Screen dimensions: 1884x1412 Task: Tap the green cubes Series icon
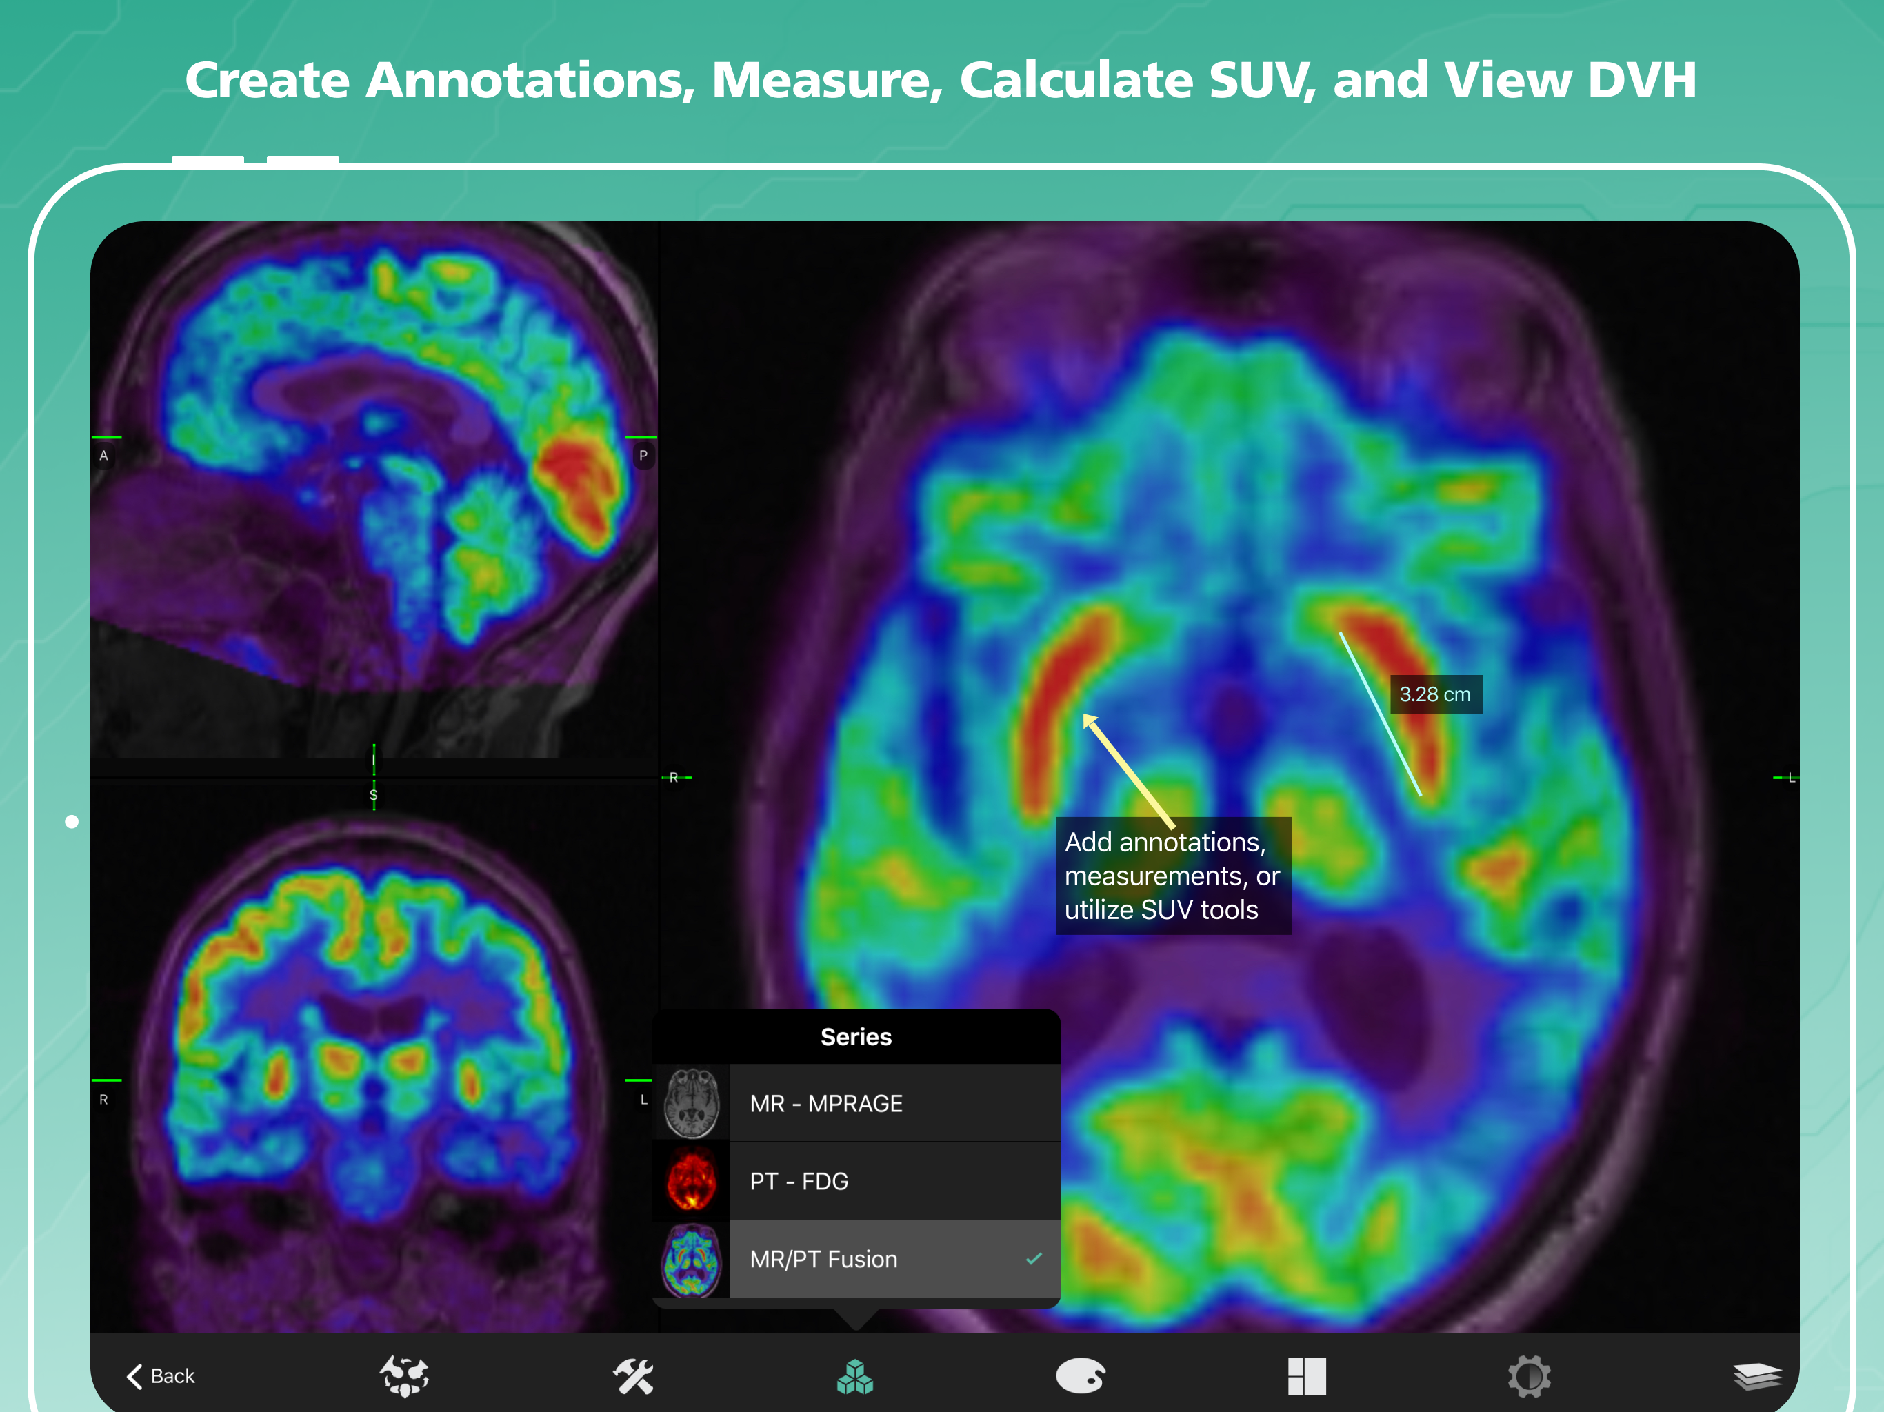tap(855, 1375)
